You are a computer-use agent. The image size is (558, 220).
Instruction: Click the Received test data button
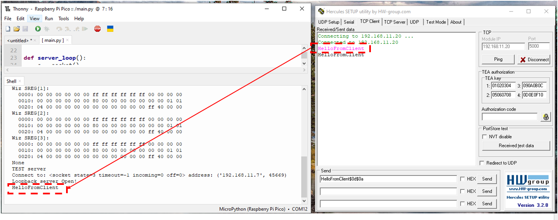coord(516,146)
